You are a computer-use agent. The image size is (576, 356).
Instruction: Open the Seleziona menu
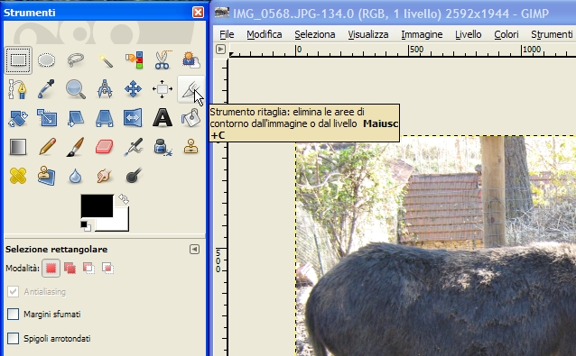(x=315, y=34)
